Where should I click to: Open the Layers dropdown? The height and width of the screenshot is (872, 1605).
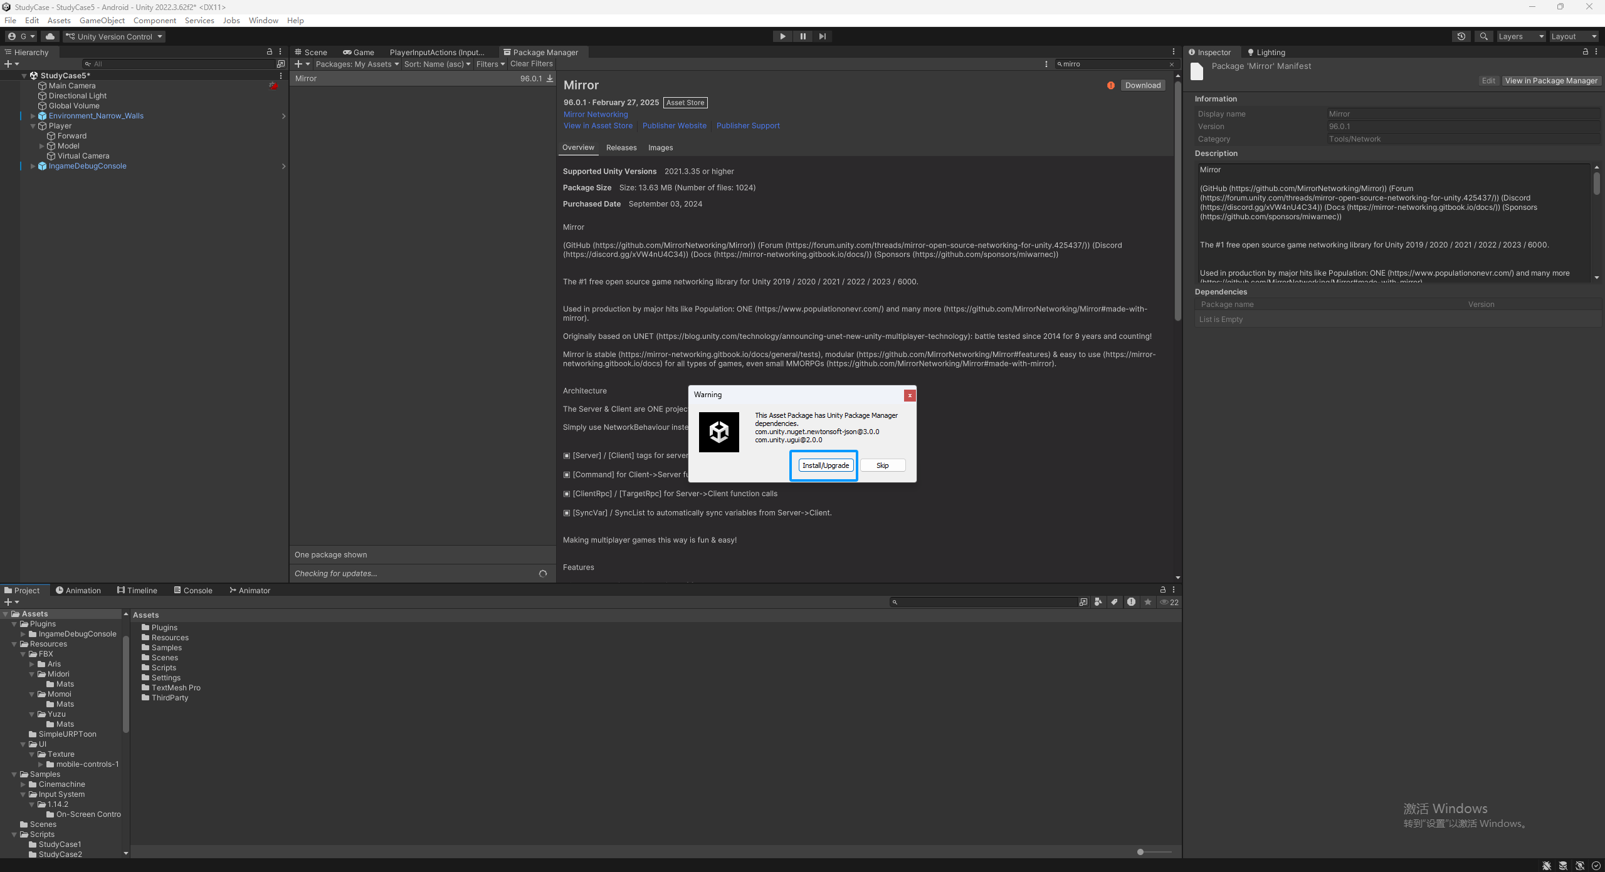pyautogui.click(x=1521, y=36)
